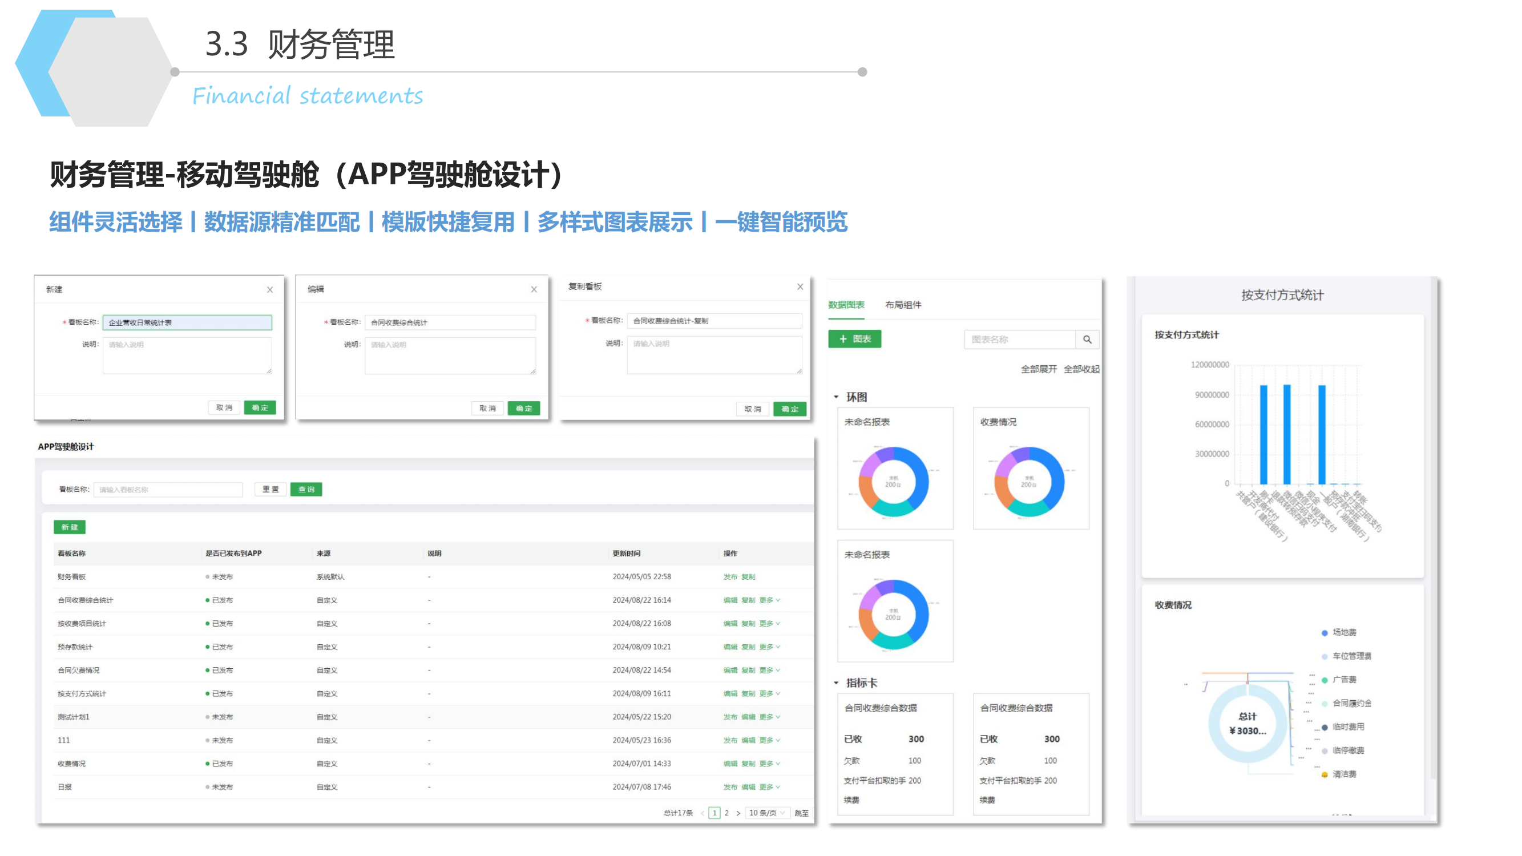The height and width of the screenshot is (856, 1522).
Task: Switch to the 布局组件 tab
Action: (x=903, y=305)
